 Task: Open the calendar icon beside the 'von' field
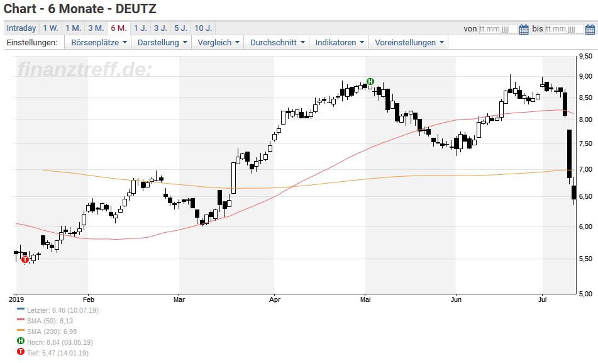[524, 29]
